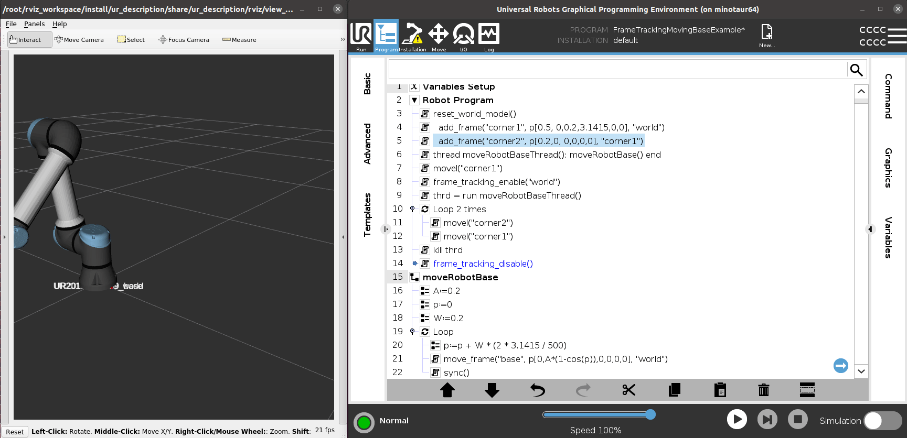The height and width of the screenshot is (438, 907).
Task: Collapse the Robot Program tree node
Action: point(414,100)
